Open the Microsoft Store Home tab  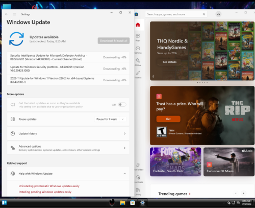tap(138, 25)
